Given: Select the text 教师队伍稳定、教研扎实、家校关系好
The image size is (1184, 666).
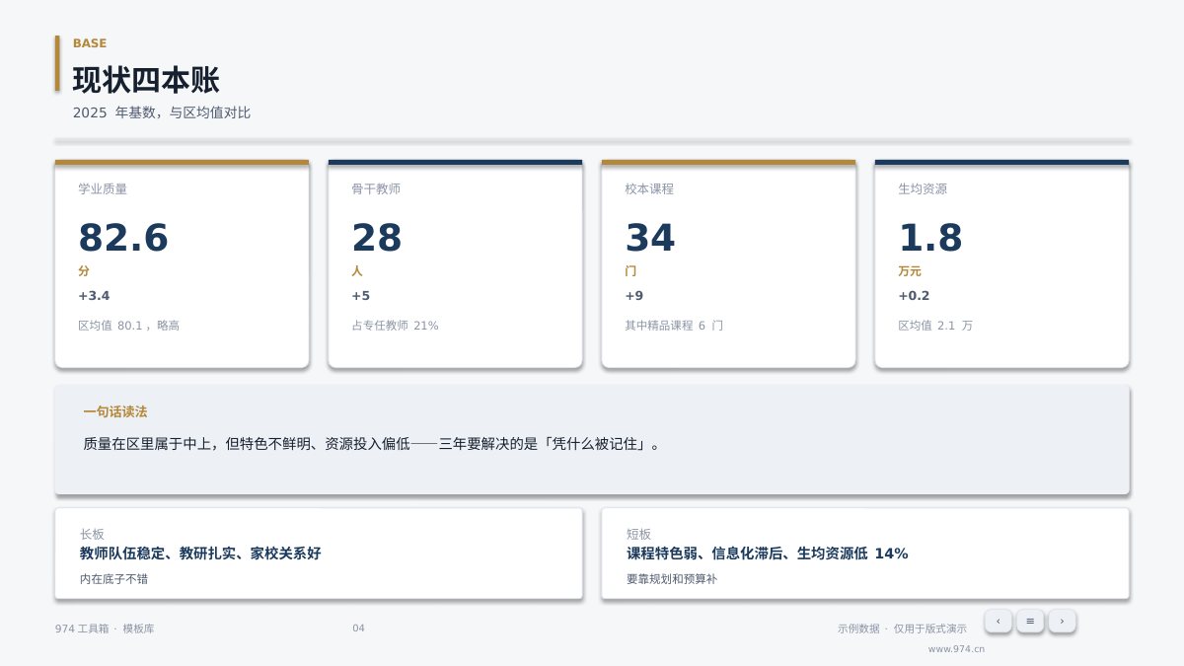Looking at the screenshot, I should (200, 554).
